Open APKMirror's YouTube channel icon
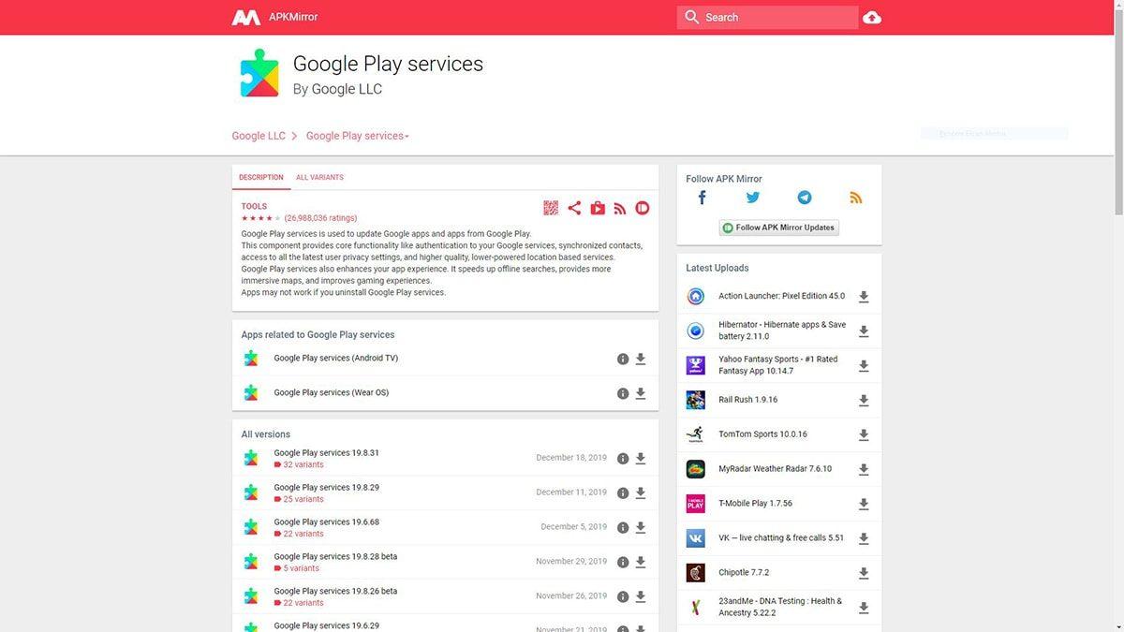 tap(598, 208)
